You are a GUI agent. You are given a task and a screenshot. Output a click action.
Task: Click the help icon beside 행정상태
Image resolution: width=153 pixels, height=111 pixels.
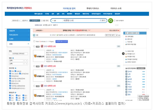[x=15, y=92]
